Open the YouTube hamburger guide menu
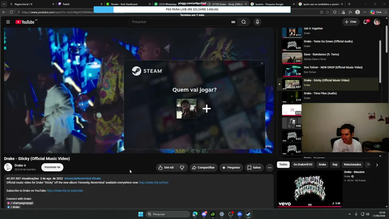389x219 pixels. 8,22
